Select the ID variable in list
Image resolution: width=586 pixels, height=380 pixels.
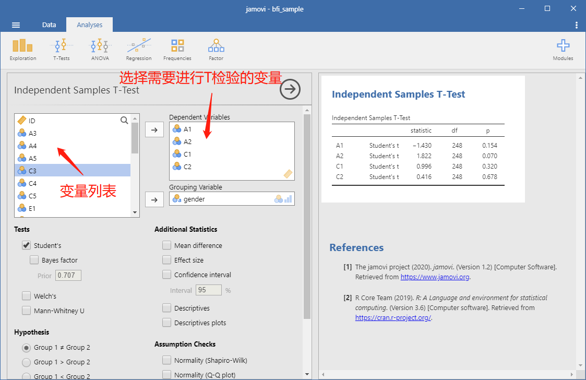(x=73, y=121)
